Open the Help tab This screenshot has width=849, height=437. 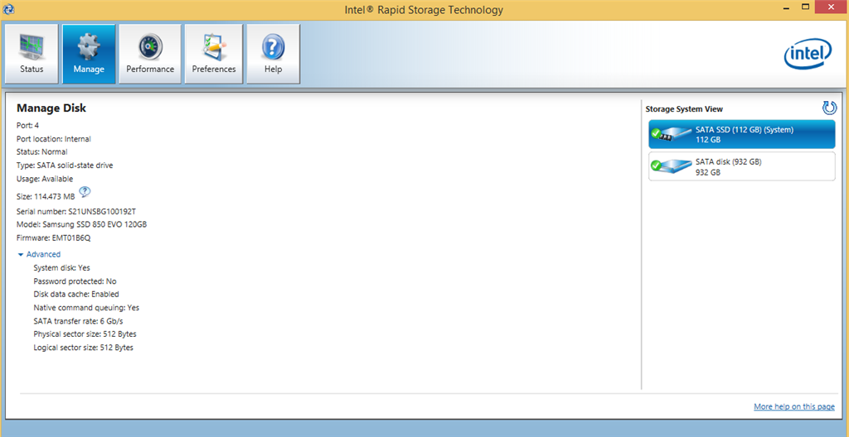tap(274, 54)
